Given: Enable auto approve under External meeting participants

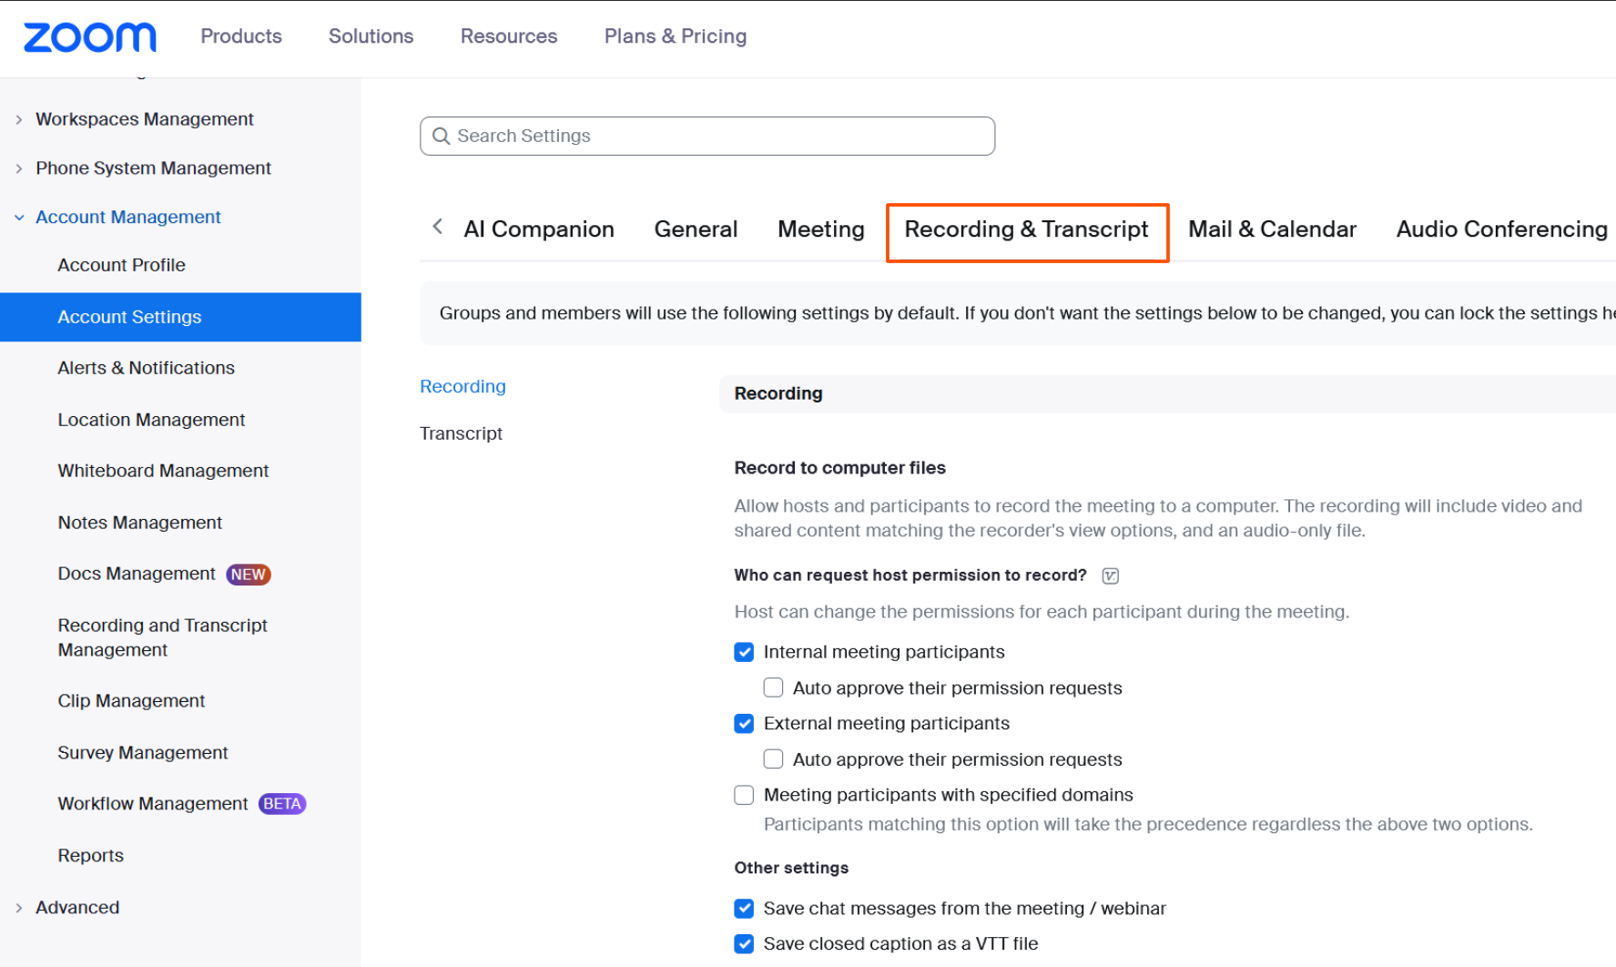Looking at the screenshot, I should point(773,759).
